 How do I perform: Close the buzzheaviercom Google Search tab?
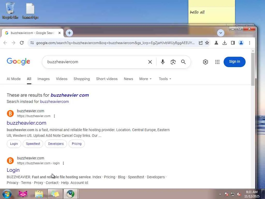60,33
